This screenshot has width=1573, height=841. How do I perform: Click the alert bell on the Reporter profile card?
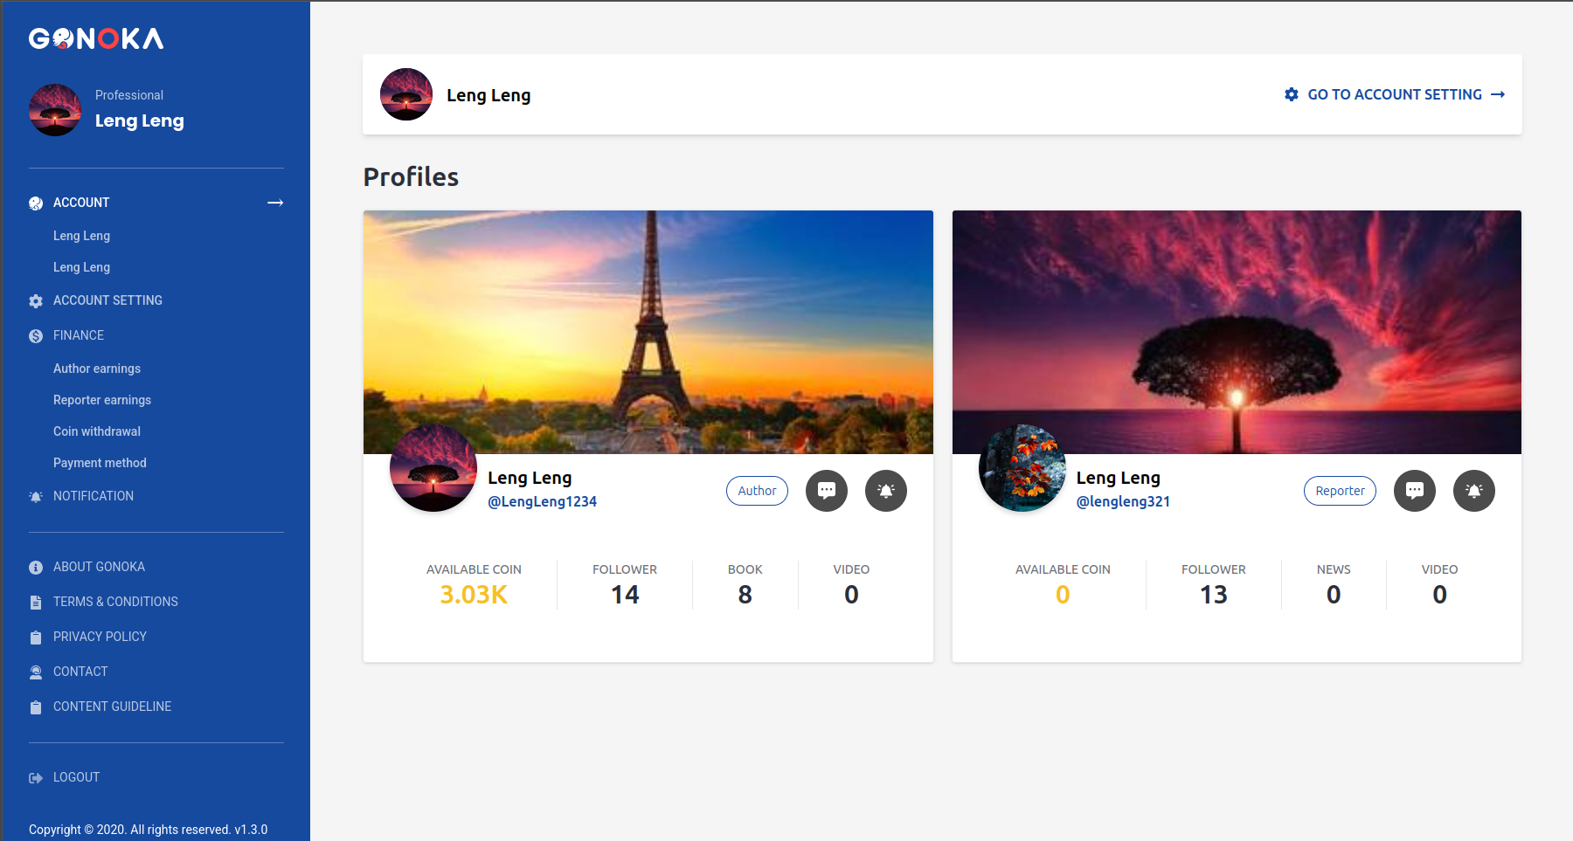(x=1473, y=491)
